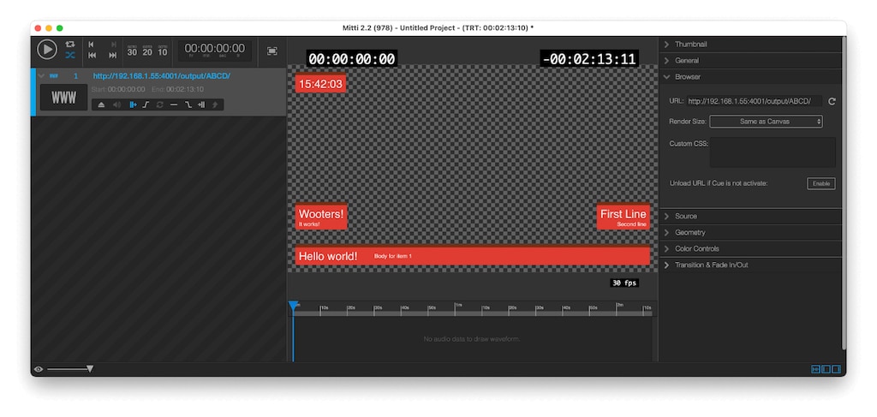Go to 10 seconds remaining
This screenshot has width=877, height=417.
(163, 51)
